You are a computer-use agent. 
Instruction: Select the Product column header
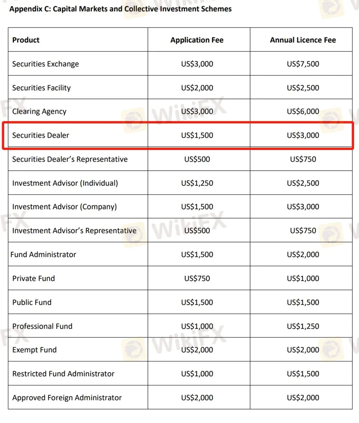point(26,40)
